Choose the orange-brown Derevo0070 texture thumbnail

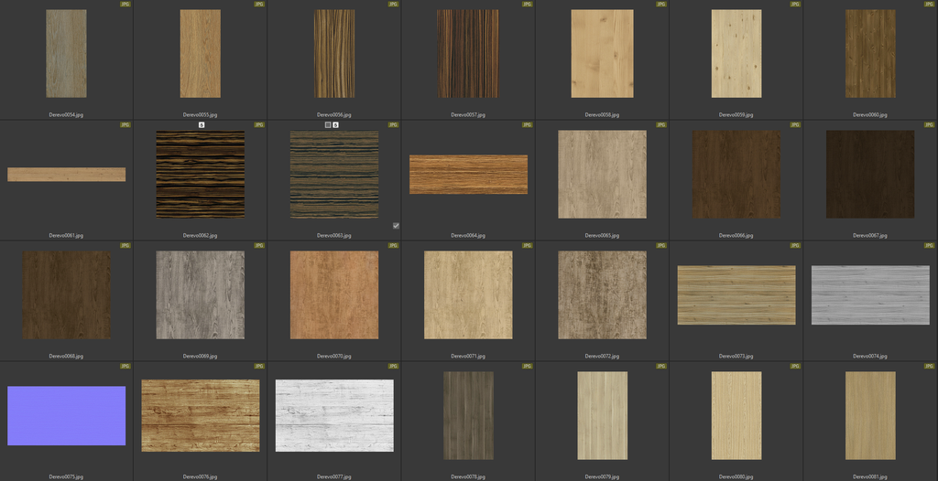pos(334,294)
